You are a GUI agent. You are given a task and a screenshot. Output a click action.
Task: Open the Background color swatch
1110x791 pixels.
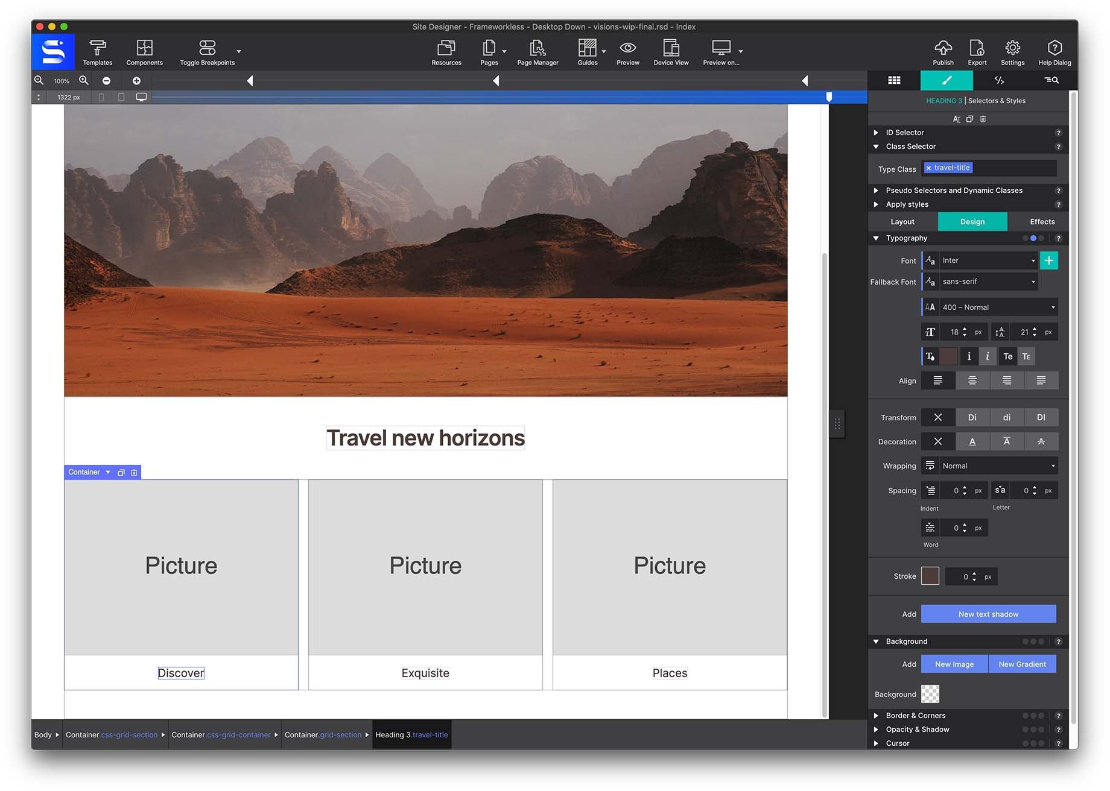pos(930,694)
